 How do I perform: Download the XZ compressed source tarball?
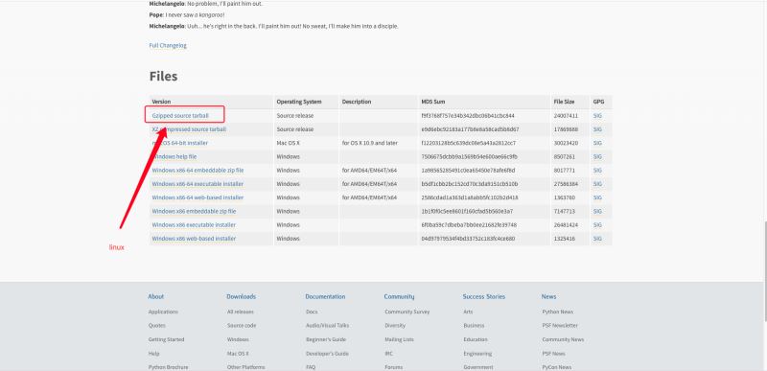coord(189,129)
